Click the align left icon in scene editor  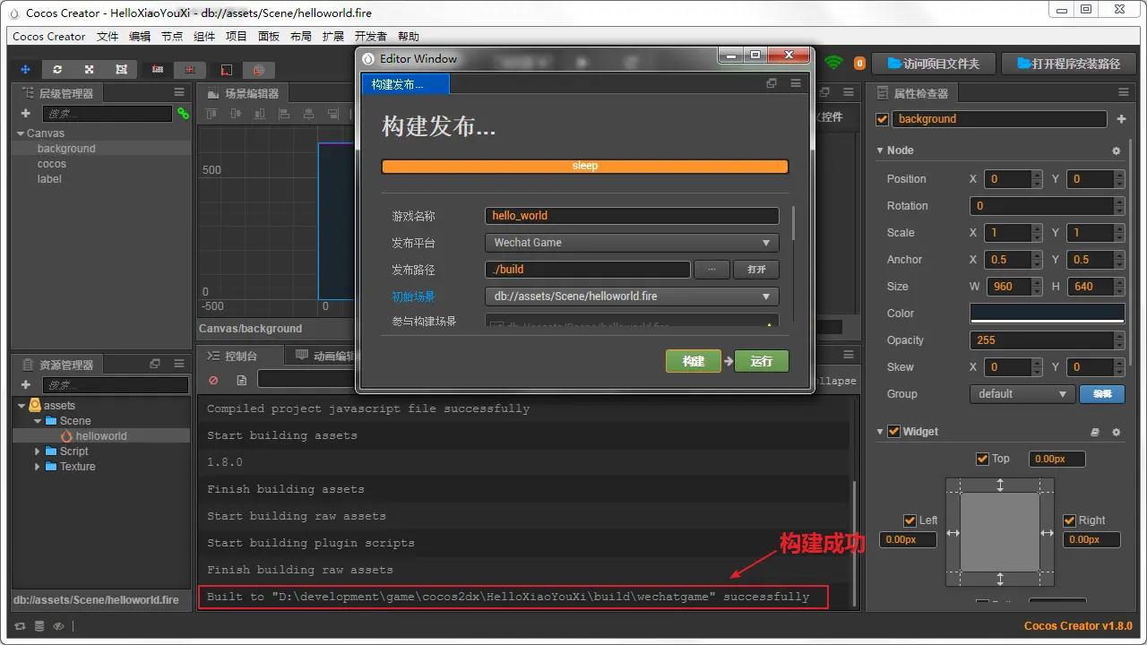[285, 114]
